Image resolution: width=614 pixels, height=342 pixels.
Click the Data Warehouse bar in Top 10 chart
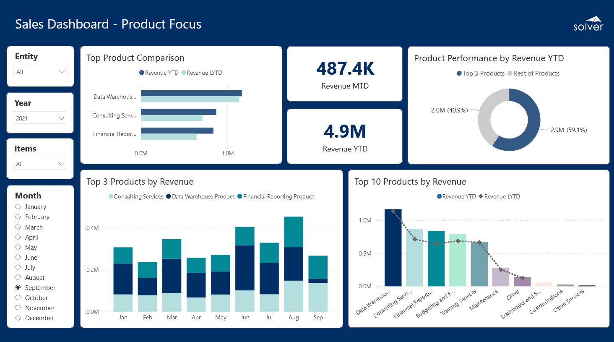click(393, 248)
